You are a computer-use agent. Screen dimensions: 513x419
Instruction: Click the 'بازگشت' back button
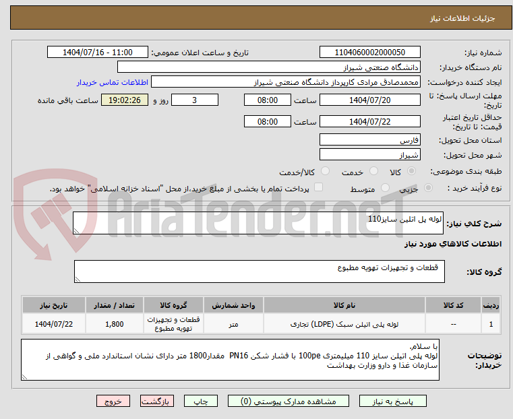157,401
